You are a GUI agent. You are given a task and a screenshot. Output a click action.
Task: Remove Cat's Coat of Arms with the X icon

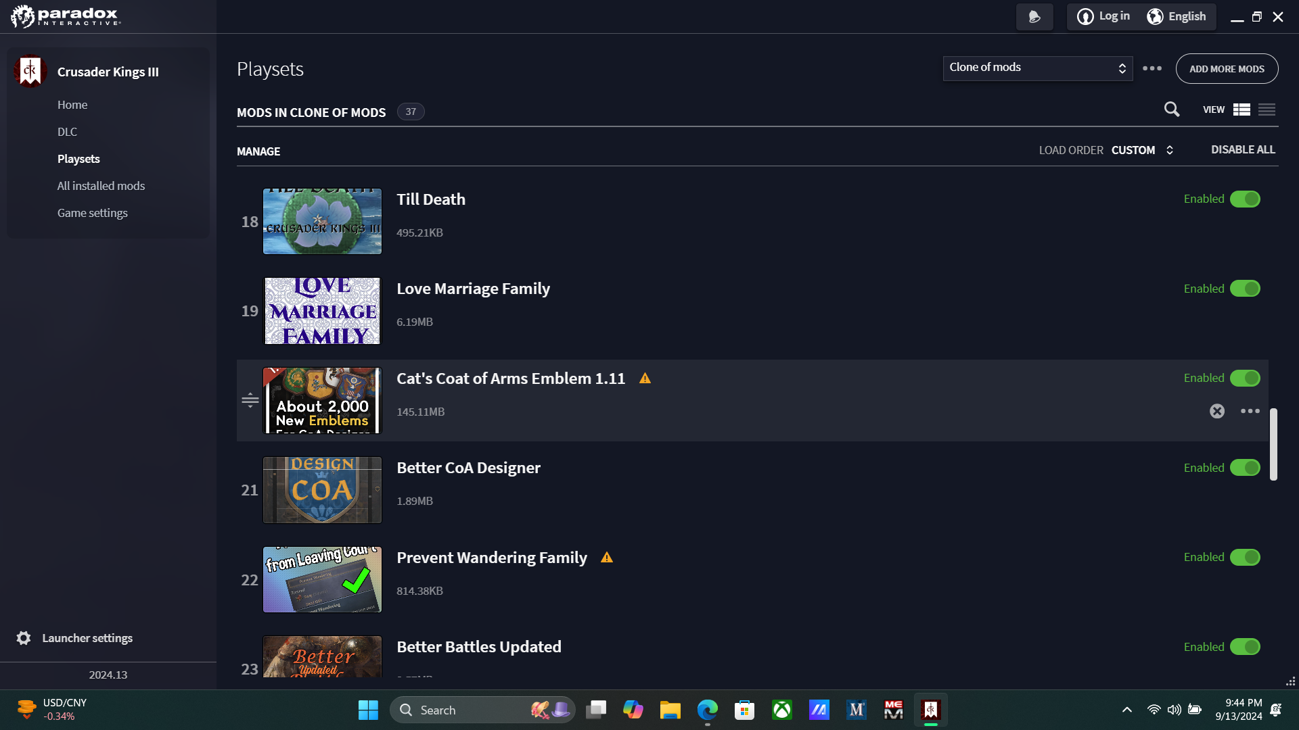pos(1217,411)
